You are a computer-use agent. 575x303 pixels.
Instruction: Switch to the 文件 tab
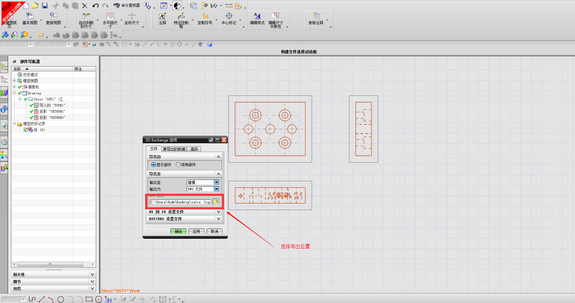coord(154,149)
